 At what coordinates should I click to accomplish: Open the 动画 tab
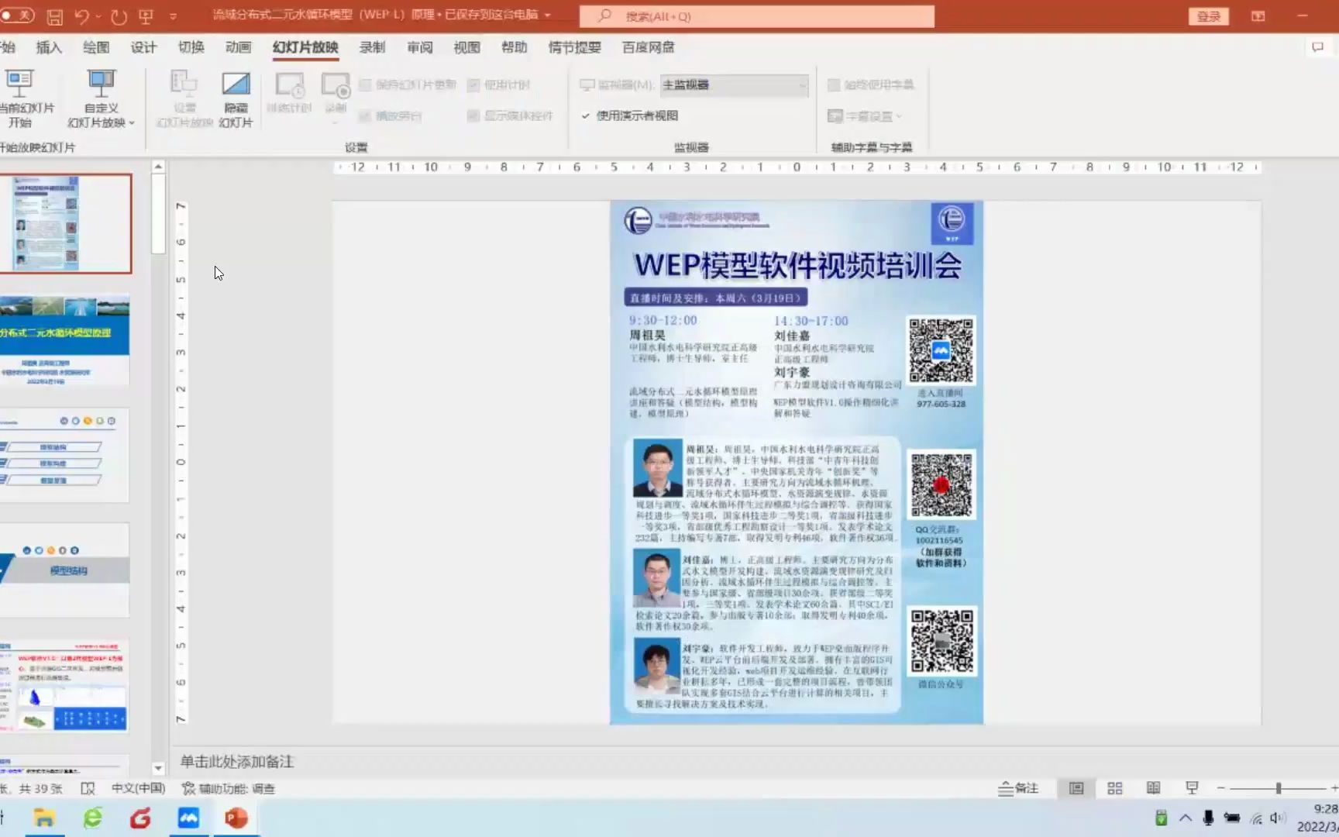(239, 47)
